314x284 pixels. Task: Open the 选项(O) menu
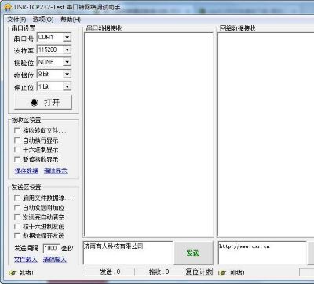(x=43, y=20)
